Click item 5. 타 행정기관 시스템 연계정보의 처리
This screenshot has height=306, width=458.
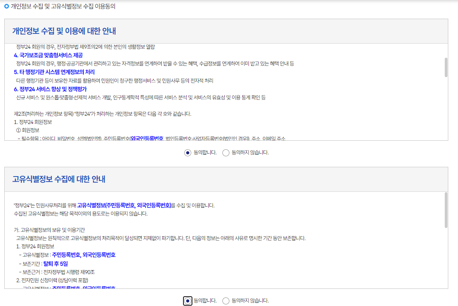click(x=54, y=72)
